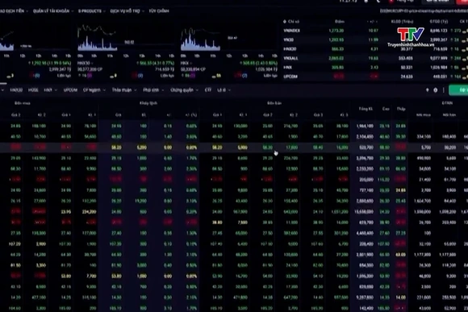Image resolution: width=468 pixels, height=312 pixels.
Task: Expand the Quản lý tài khoản menu
Action: point(53,11)
